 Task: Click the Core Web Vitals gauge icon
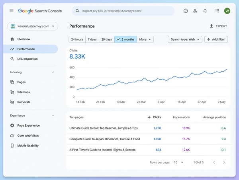click(12, 135)
